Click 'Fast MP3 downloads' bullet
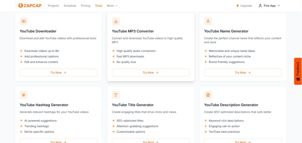 coord(130,57)
